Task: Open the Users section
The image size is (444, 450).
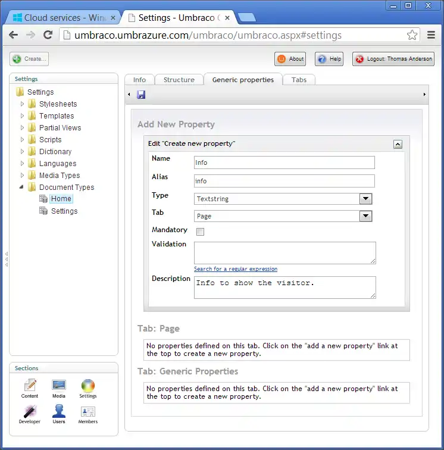Action: pos(59,414)
